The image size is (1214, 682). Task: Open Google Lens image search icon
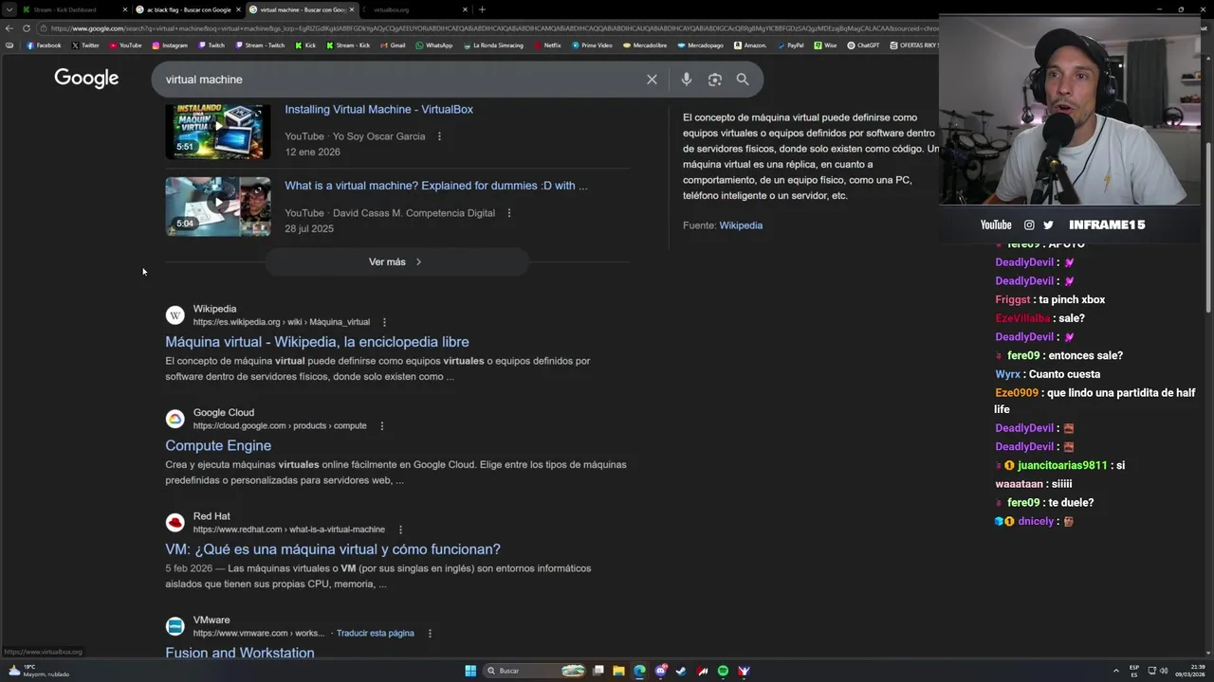coord(715,80)
